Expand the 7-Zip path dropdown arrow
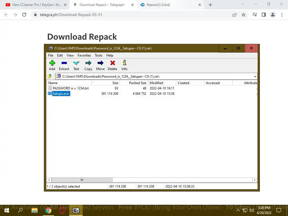 [x=255, y=76]
